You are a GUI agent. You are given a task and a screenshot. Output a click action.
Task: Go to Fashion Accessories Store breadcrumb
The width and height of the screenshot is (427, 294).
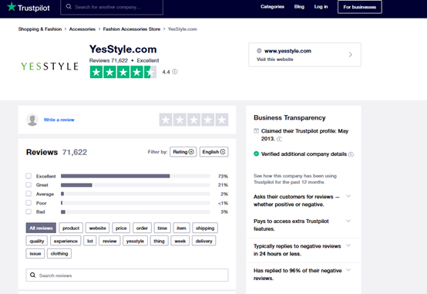click(132, 29)
